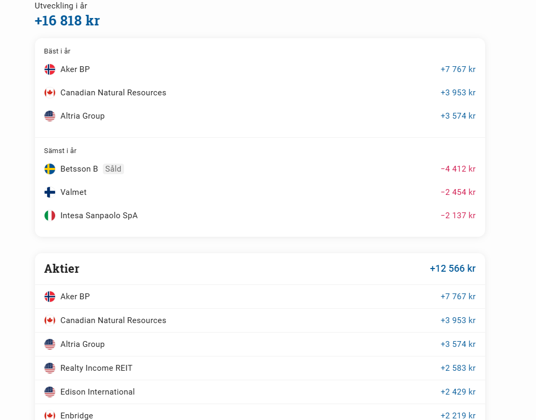Click +3 953 kr value in Bäst i år
This screenshot has height=420, width=536.
(458, 93)
